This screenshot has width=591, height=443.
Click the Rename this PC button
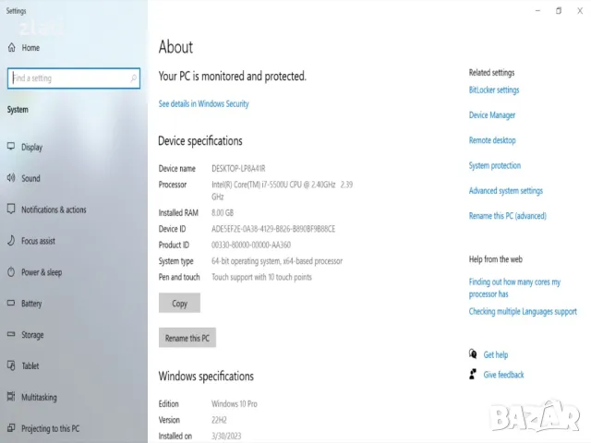(x=187, y=338)
